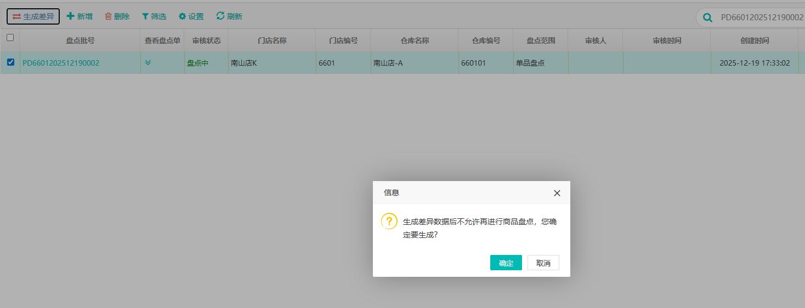The width and height of the screenshot is (805, 308).
Task: Open the PD6601202512190002 batch link
Action: click(61, 63)
